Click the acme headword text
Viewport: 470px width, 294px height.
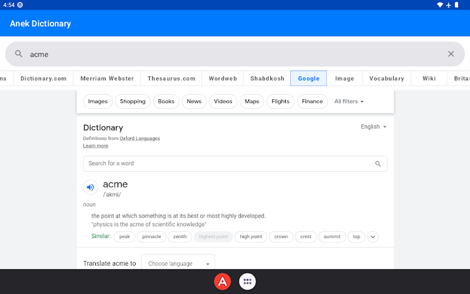115,184
